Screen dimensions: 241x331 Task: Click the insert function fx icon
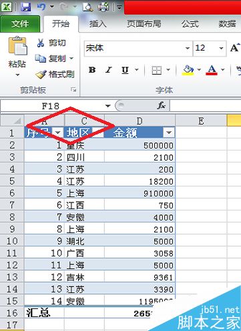tap(161, 105)
